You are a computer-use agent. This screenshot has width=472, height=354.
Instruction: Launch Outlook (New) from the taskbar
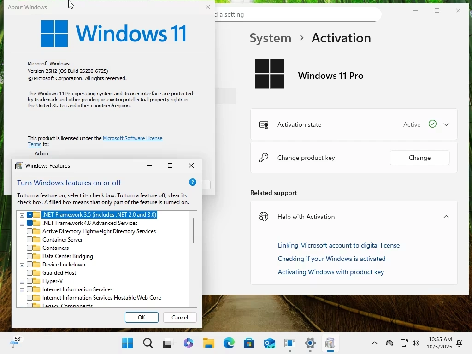tap(269, 343)
